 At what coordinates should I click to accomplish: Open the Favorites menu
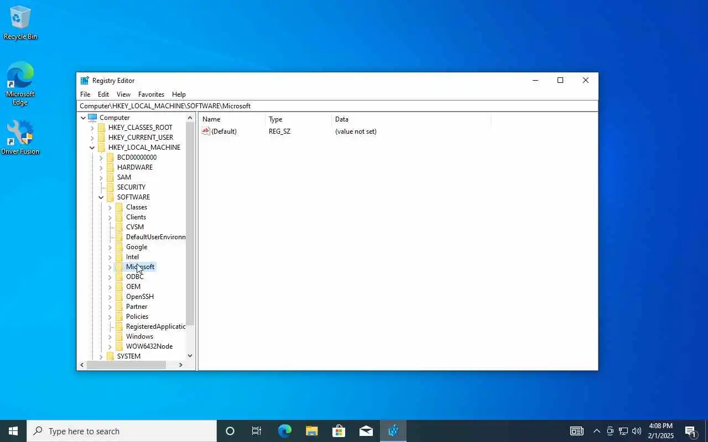[x=151, y=94]
